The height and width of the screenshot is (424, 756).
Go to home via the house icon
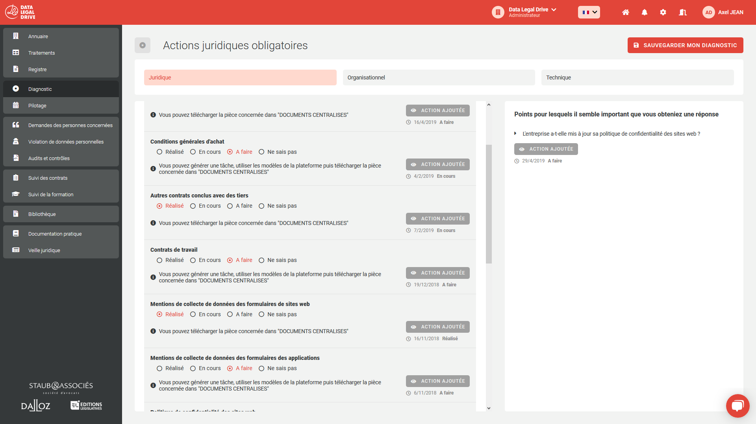tap(626, 12)
